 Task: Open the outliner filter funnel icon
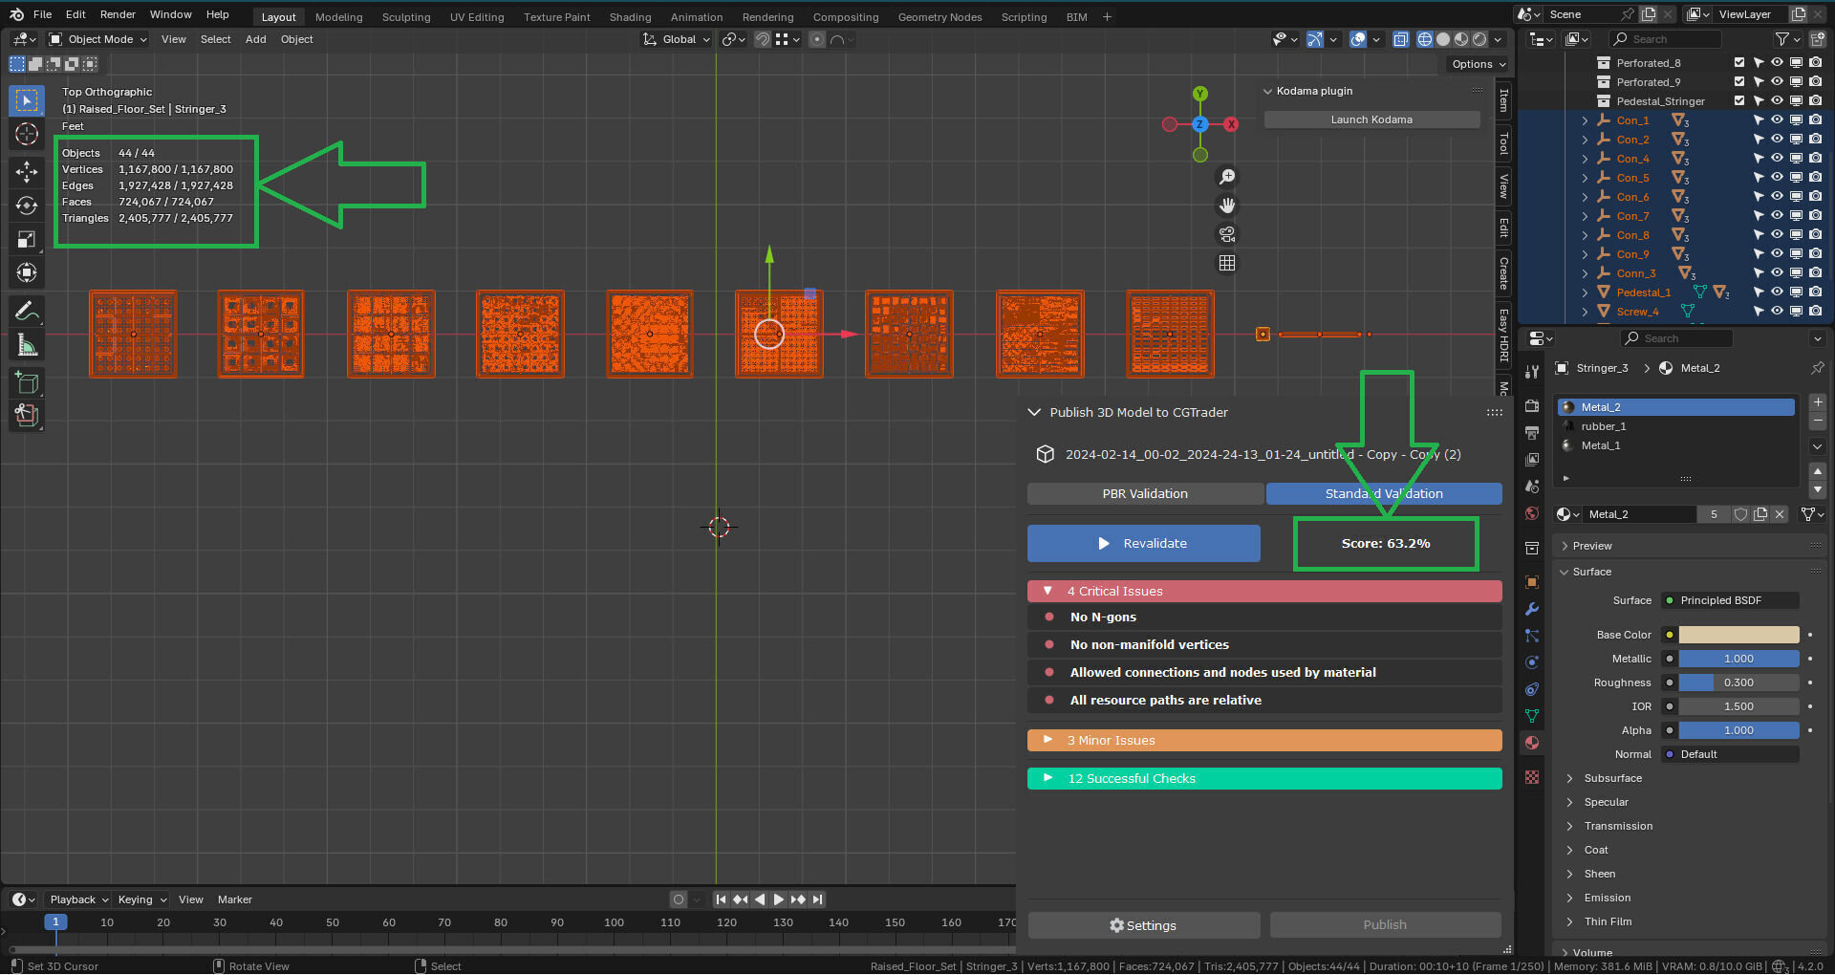pyautogui.click(x=1781, y=39)
